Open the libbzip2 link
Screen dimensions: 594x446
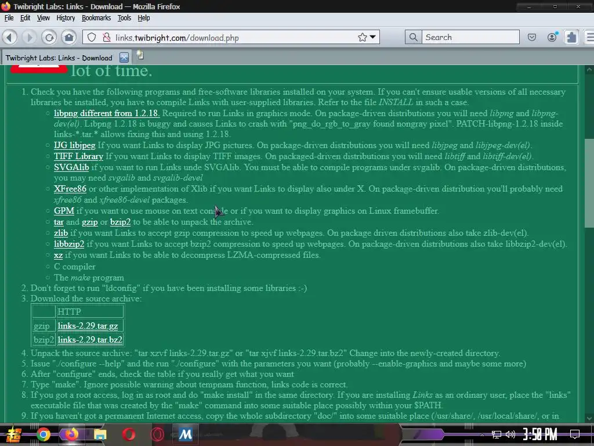(x=69, y=244)
